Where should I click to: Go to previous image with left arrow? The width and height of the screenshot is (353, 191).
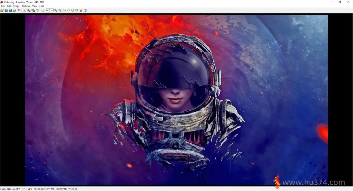pos(64,10)
